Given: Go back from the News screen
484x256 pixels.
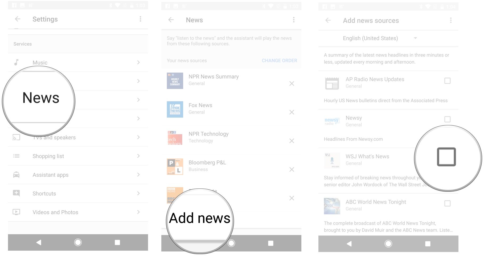Looking at the screenshot, I should (x=171, y=20).
